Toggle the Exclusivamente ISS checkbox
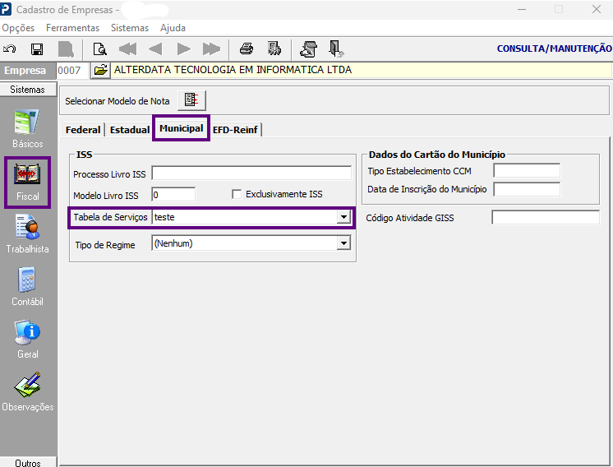The width and height of the screenshot is (613, 467). (236, 194)
